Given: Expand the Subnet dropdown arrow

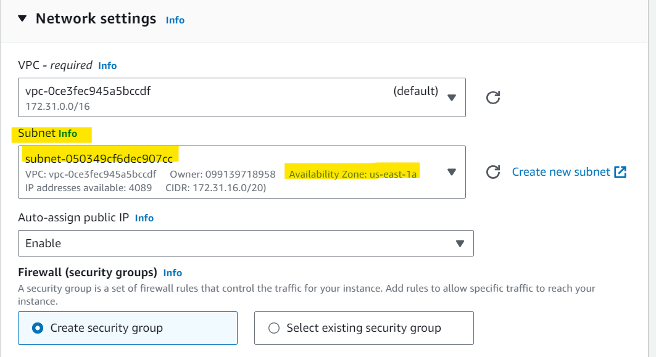Looking at the screenshot, I should (x=451, y=172).
